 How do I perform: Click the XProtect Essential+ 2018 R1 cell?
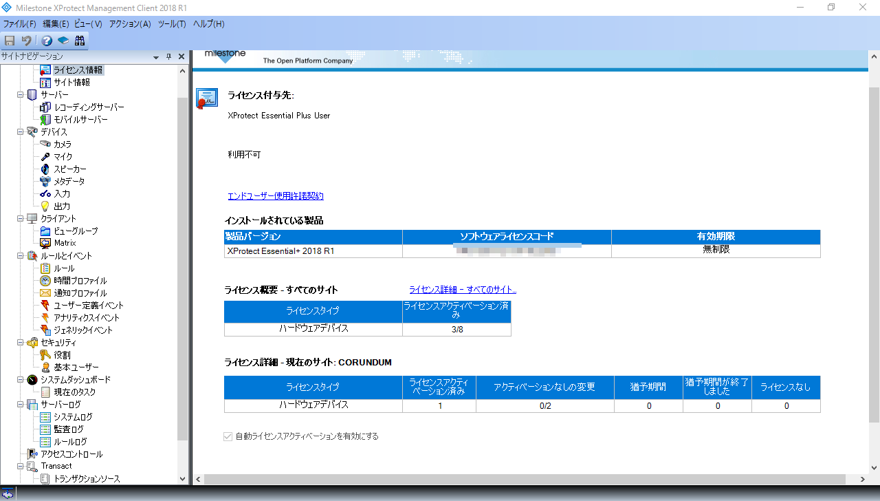313,251
